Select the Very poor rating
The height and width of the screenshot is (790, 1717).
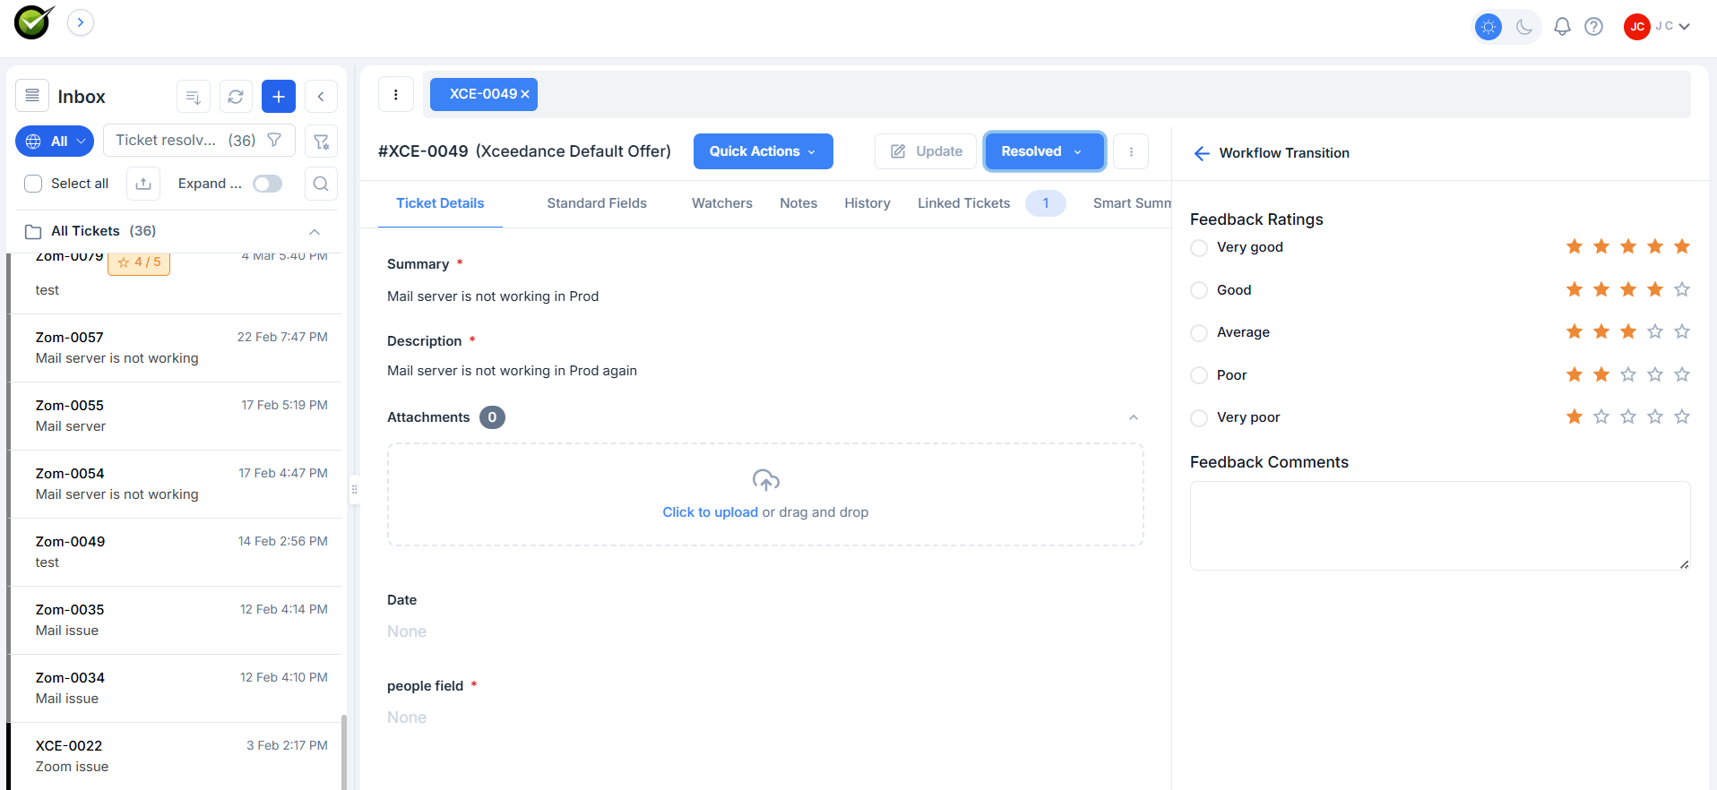click(1199, 418)
